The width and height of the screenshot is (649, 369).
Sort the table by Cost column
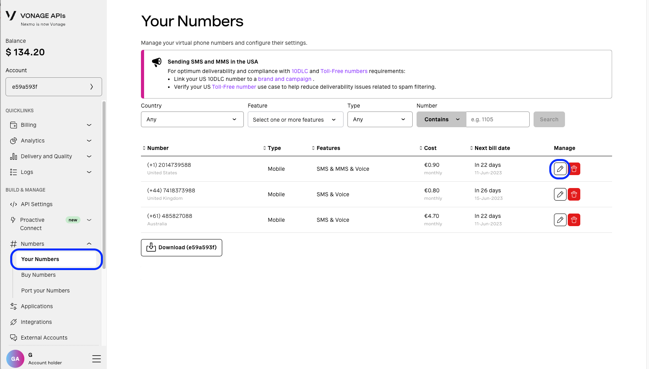point(428,148)
